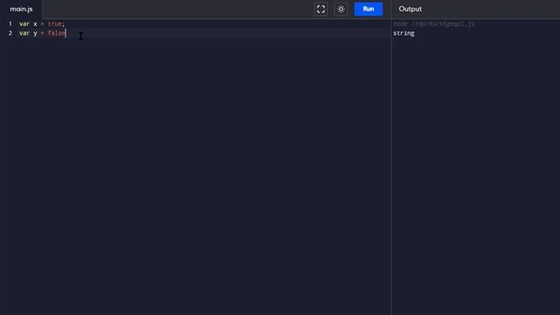Select the main.js file tab

21,9
